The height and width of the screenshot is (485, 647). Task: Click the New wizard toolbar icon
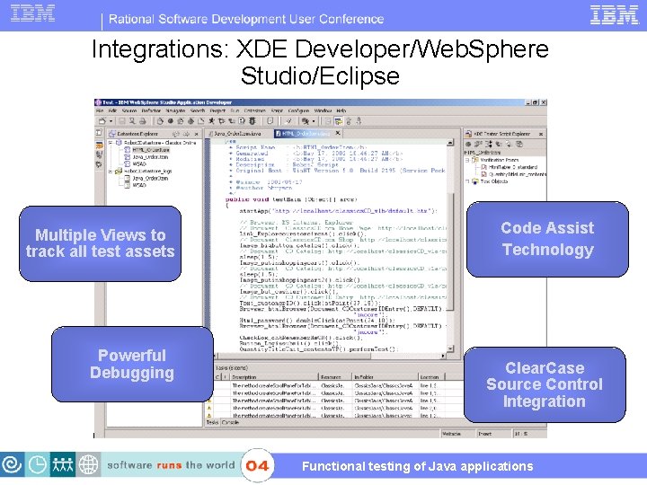point(102,121)
